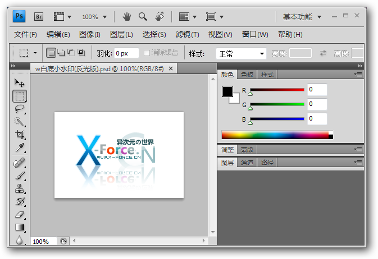This screenshot has height=259, width=378.
Task: Select the History Brush tool
Action: pos(20,201)
